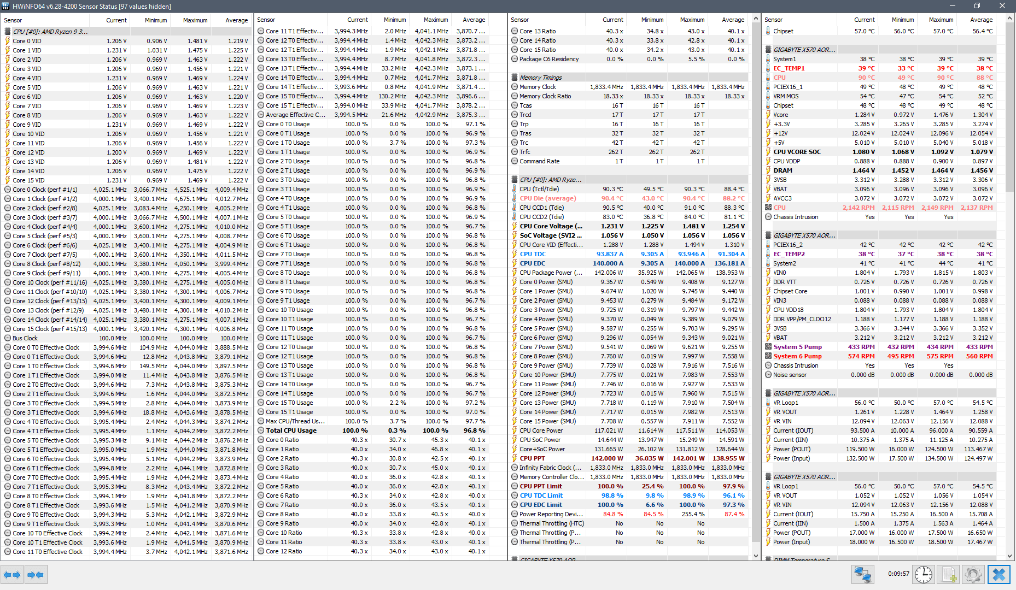Image resolution: width=1016 pixels, height=590 pixels.
Task: Select the CPU TDC current row
Action: (629, 254)
